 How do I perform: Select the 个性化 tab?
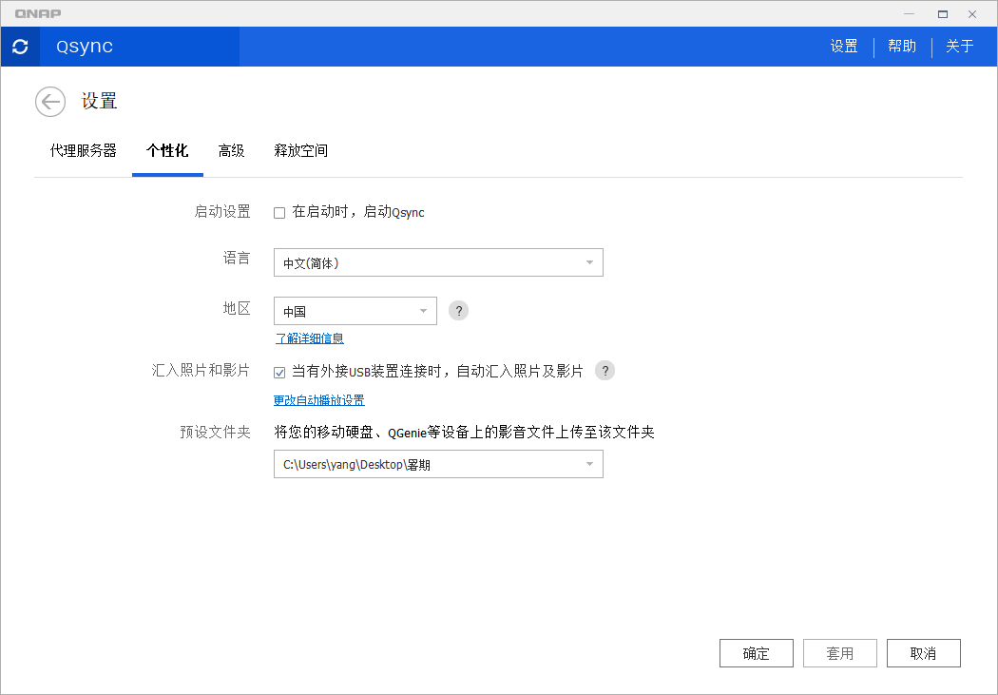(x=167, y=151)
